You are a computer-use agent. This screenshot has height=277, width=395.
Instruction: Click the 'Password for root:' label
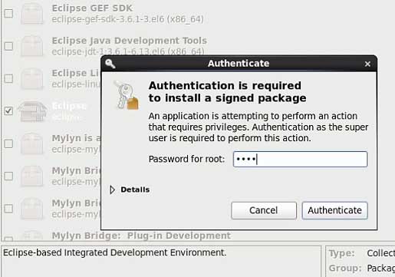(186, 159)
